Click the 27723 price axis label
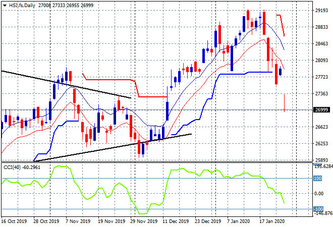The height and width of the screenshot is (227, 333). tap(321, 77)
